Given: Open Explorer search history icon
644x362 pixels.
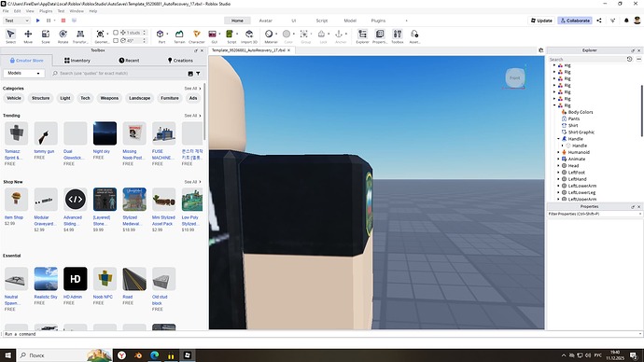Looking at the screenshot, I should tap(629, 59).
